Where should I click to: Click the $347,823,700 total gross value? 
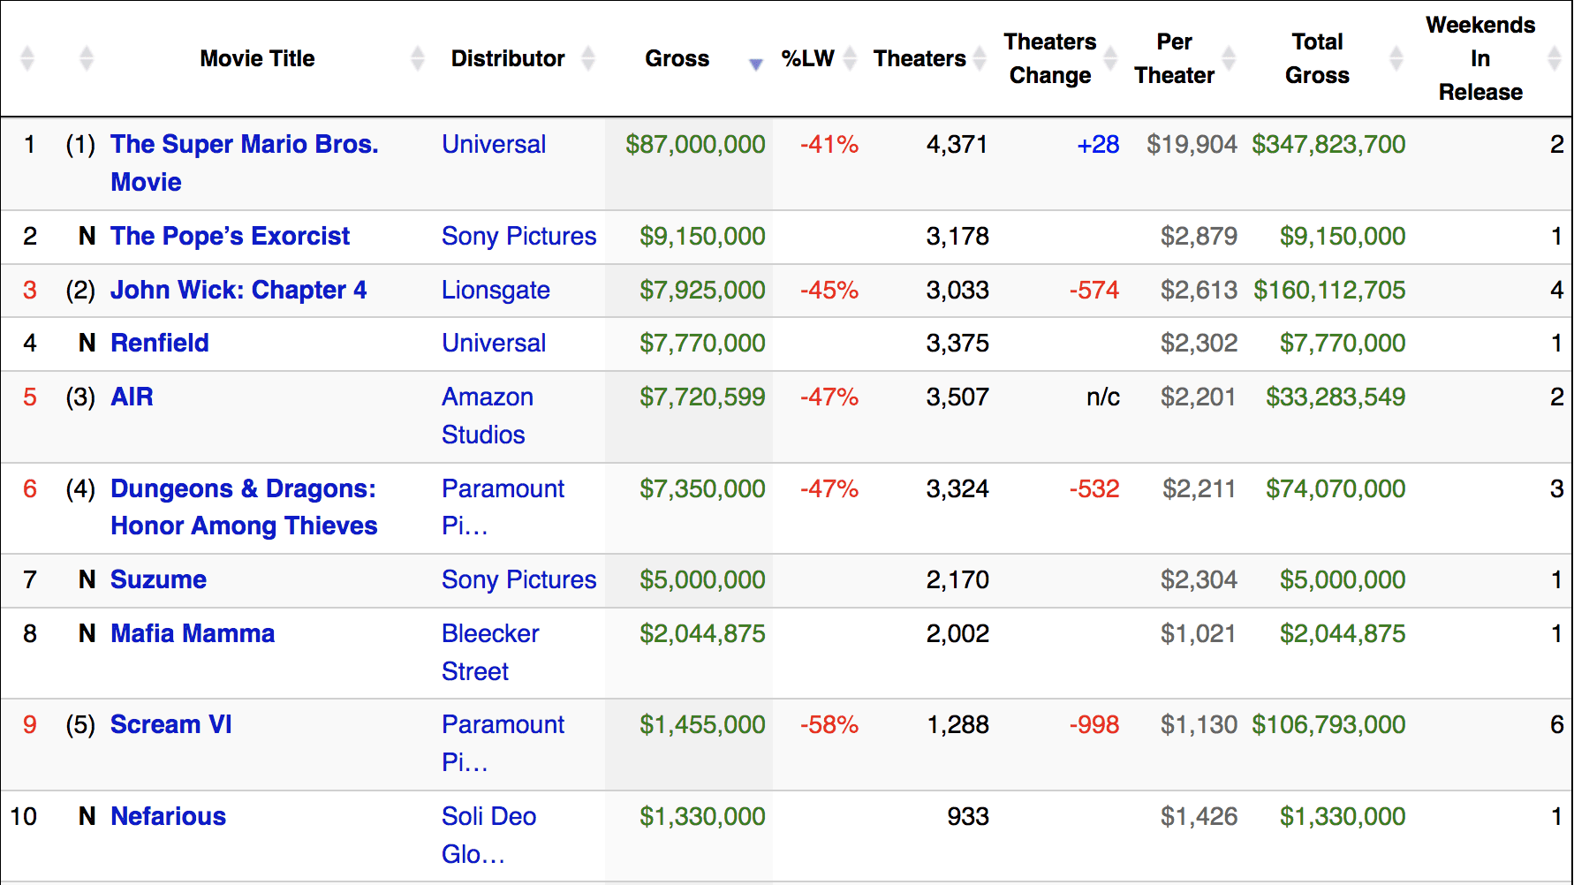(1328, 144)
